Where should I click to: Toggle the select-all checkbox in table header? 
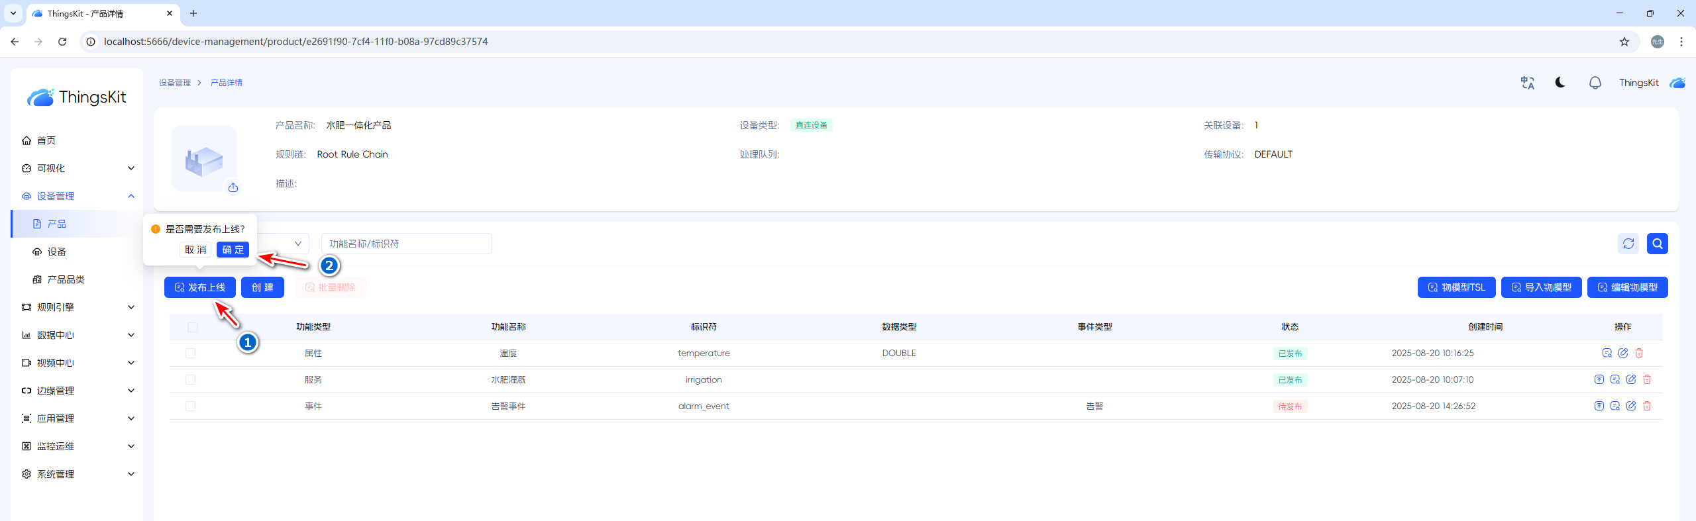coord(193,327)
